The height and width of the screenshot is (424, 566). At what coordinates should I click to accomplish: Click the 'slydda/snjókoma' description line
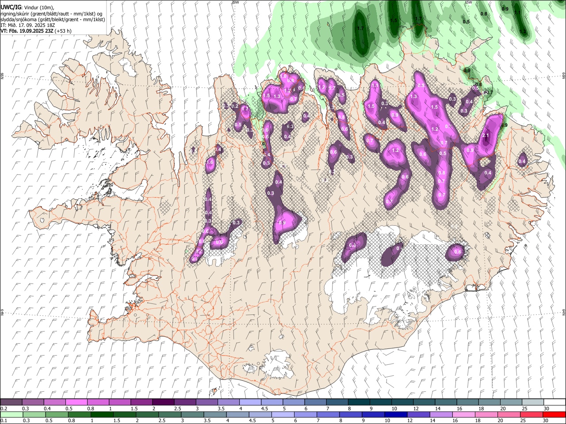[53, 19]
